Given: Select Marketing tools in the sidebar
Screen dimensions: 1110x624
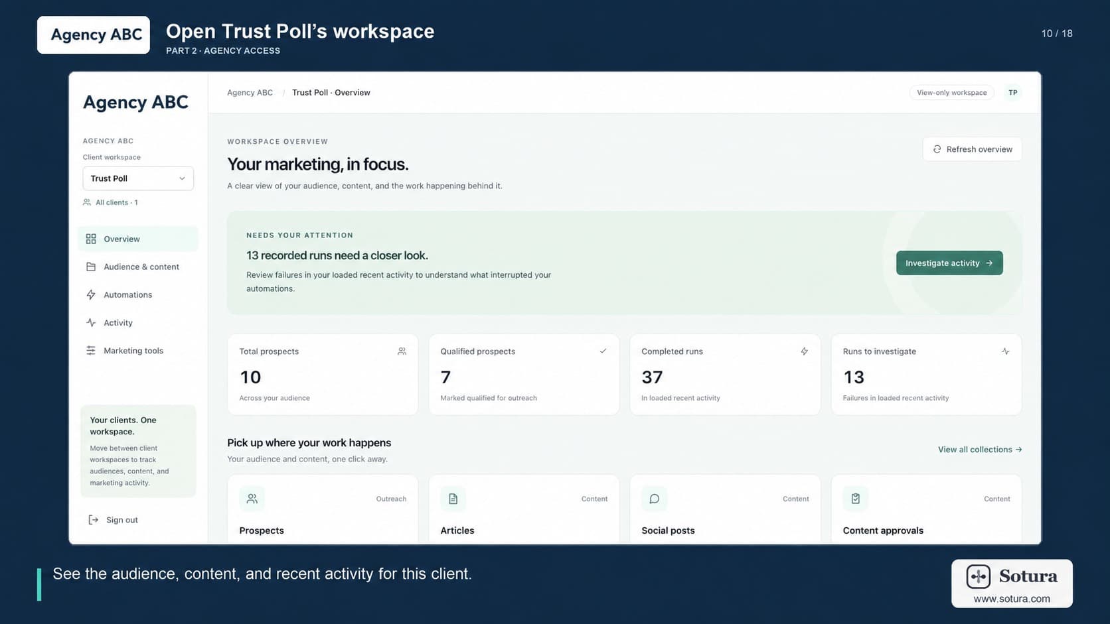Looking at the screenshot, I should [x=138, y=350].
